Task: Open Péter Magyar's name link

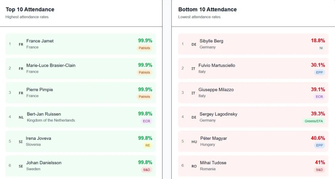Action: pos(213,138)
